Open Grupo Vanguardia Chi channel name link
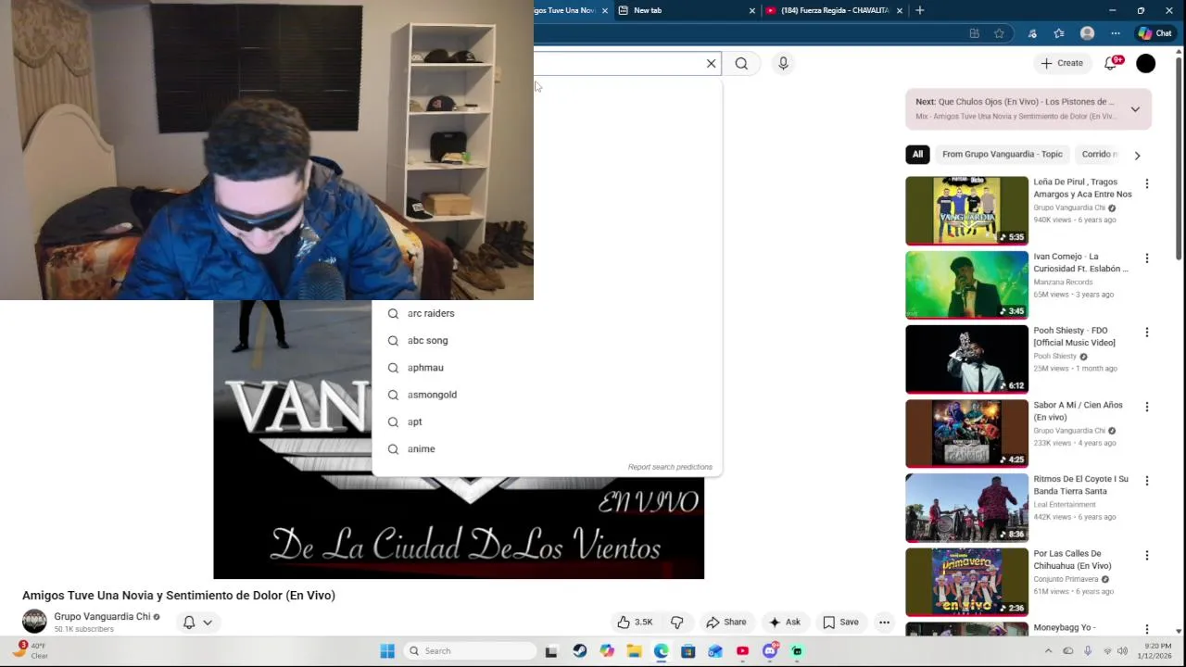 click(x=102, y=616)
